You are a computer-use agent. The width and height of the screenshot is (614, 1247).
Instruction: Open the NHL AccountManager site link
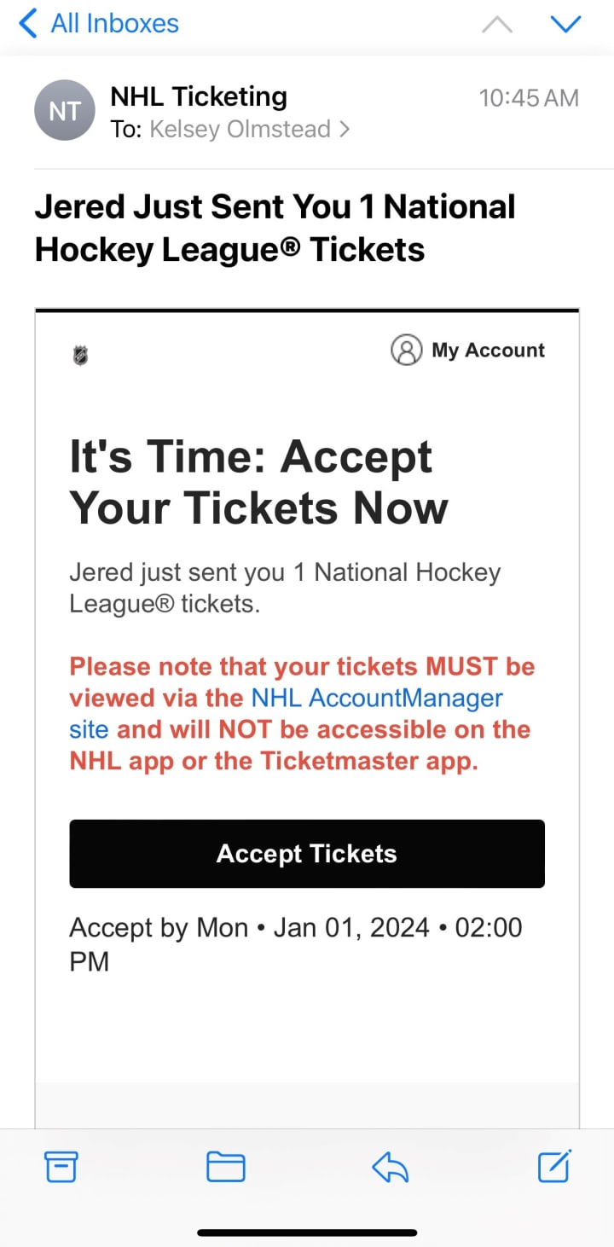coord(376,699)
